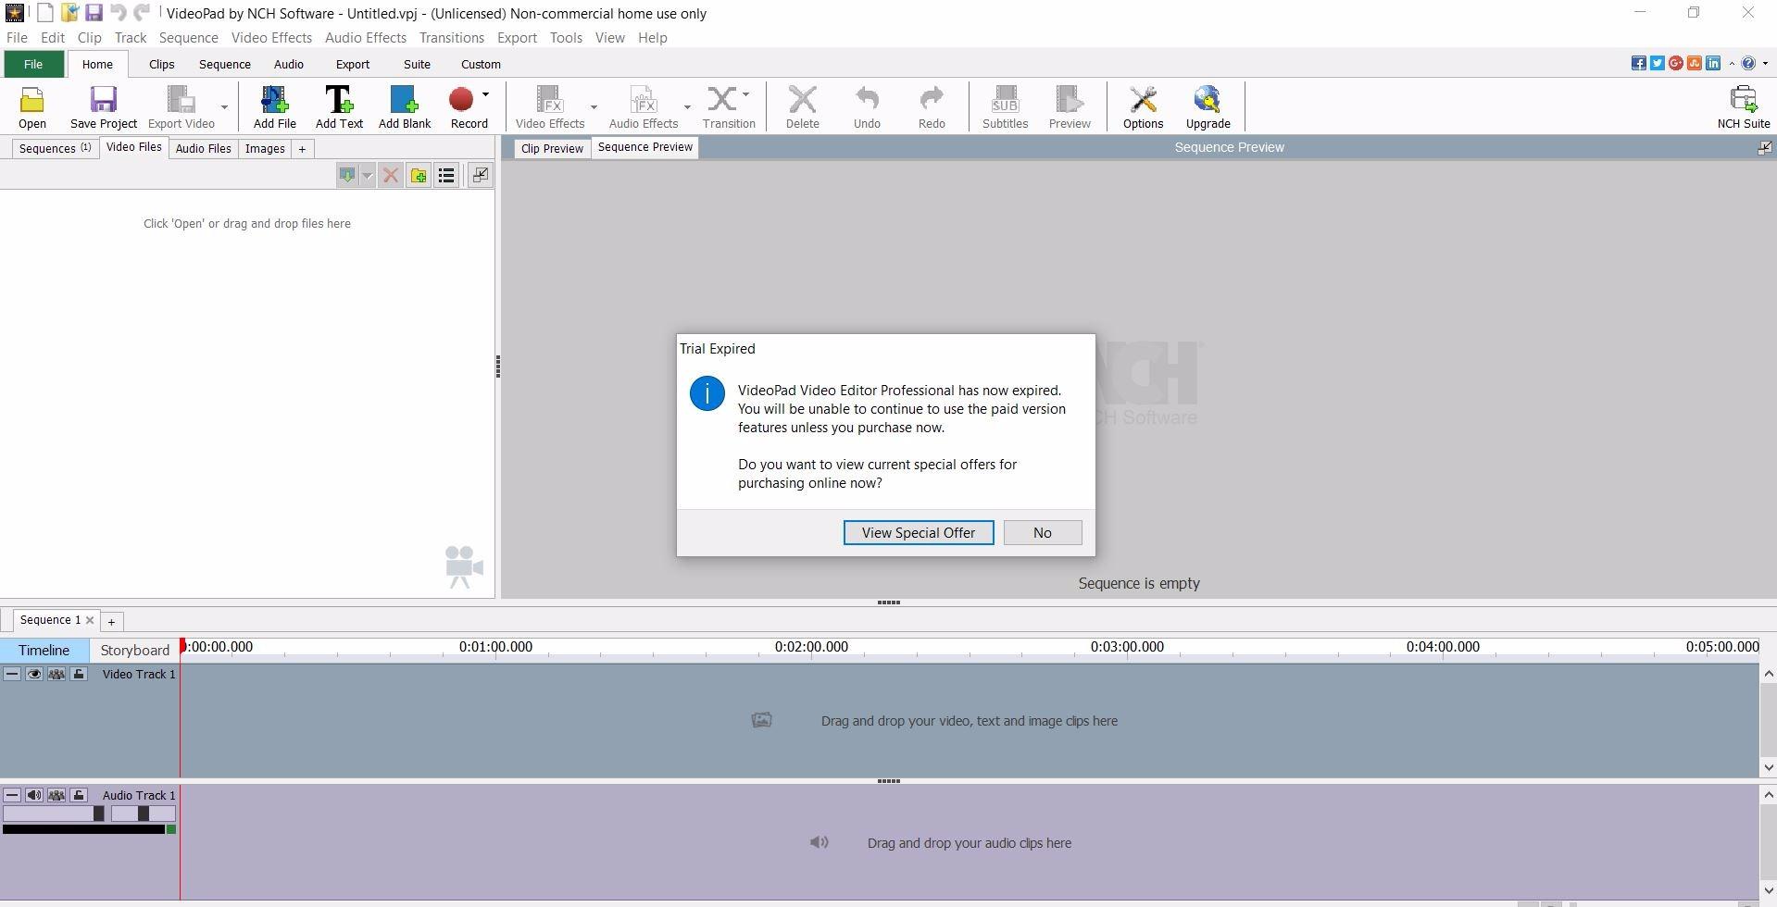
Task: Switch to Storyboard view tab
Action: (135, 650)
